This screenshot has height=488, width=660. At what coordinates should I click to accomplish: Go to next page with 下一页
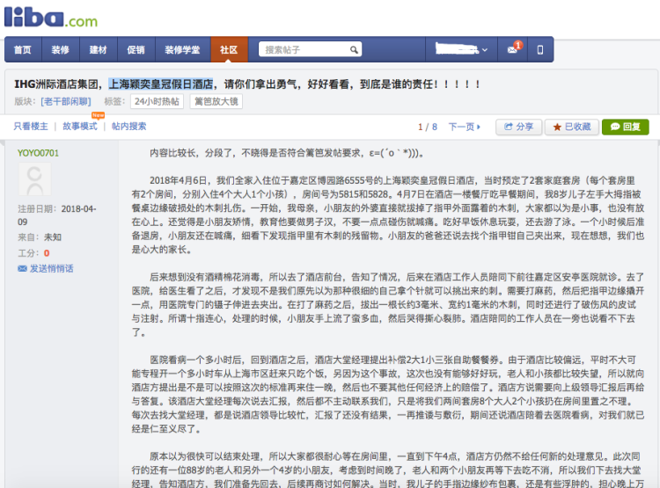(x=464, y=127)
